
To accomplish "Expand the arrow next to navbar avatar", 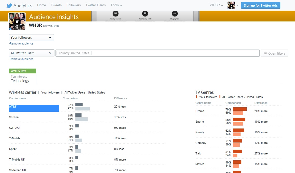I will 237,6.
